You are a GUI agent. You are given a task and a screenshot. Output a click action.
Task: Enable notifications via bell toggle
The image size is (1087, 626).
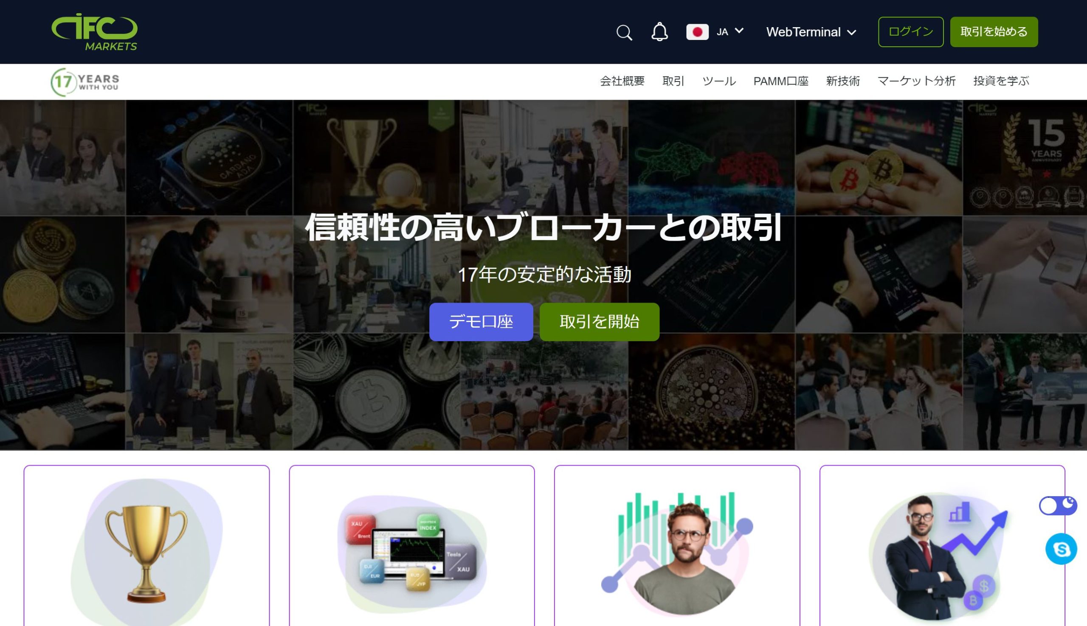[x=658, y=32]
